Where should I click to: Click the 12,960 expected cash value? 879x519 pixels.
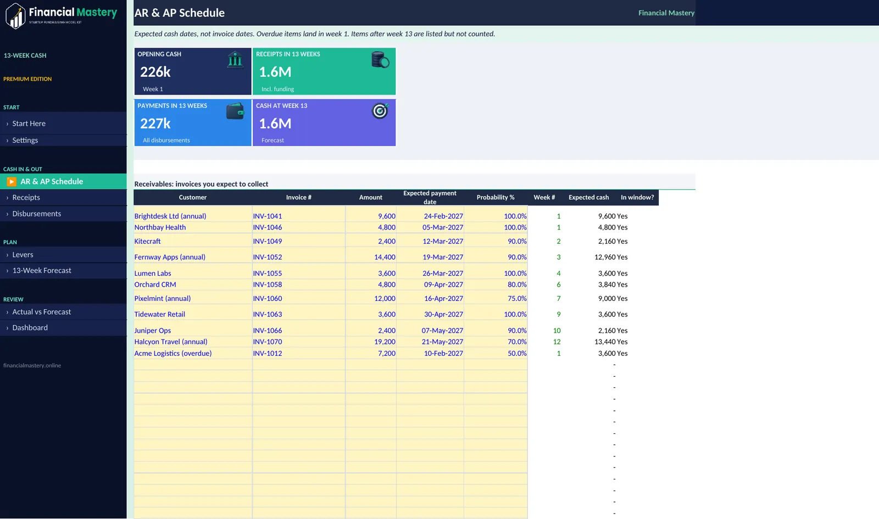605,257
